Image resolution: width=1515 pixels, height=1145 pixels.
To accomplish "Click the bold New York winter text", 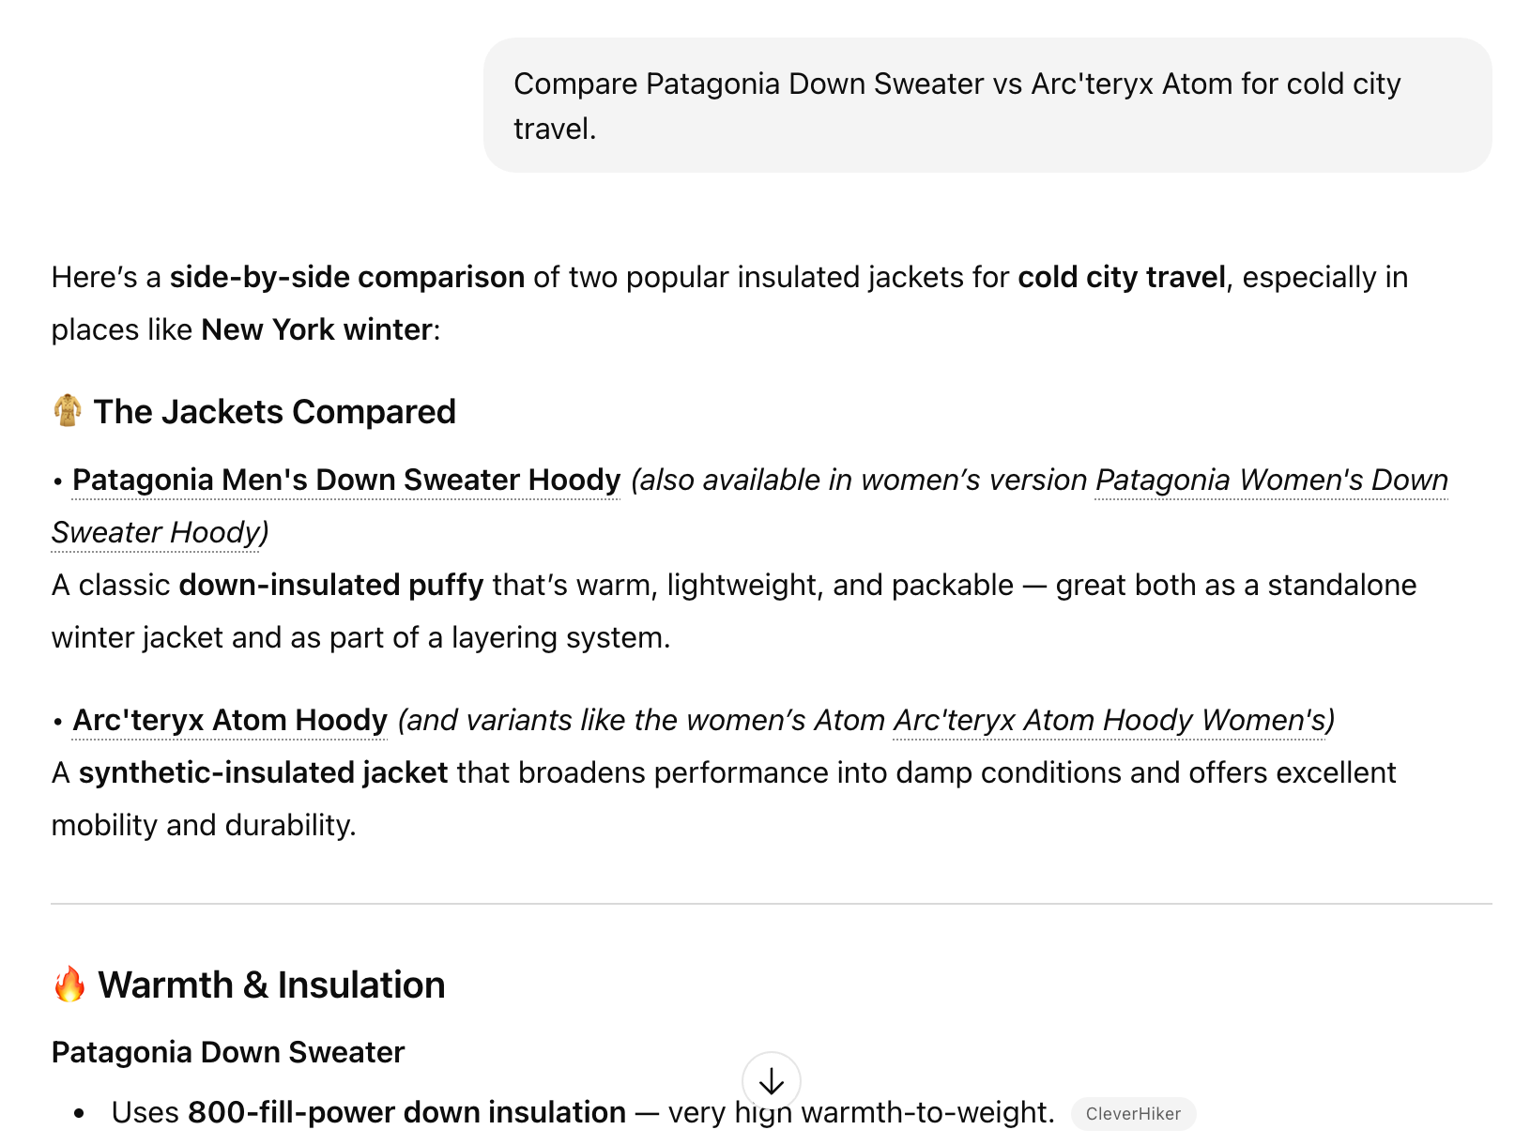I will pyautogui.click(x=316, y=330).
